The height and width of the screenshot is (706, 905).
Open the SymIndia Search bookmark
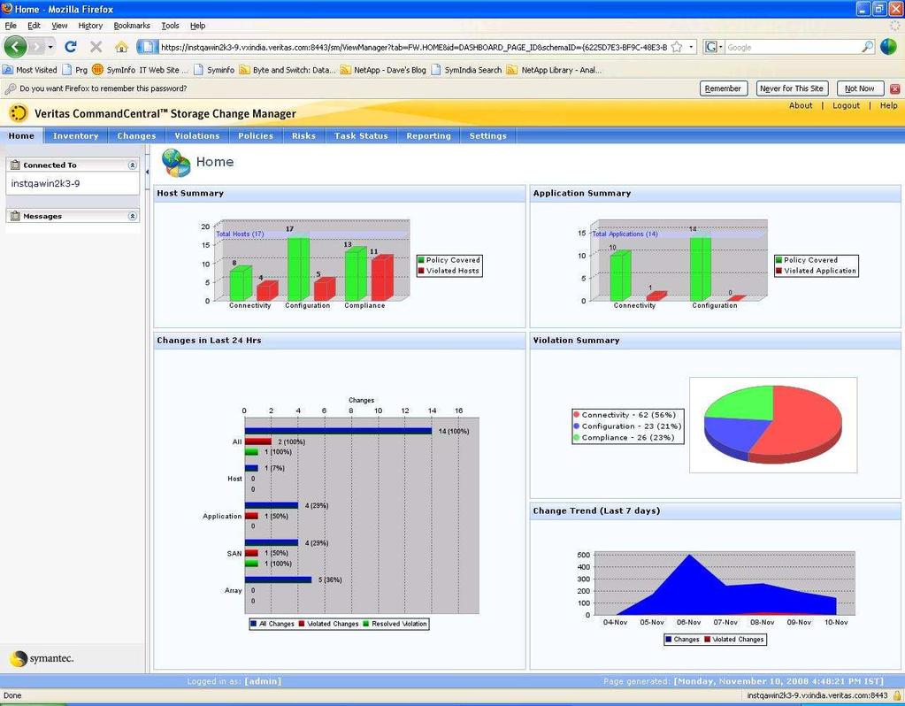tap(466, 70)
